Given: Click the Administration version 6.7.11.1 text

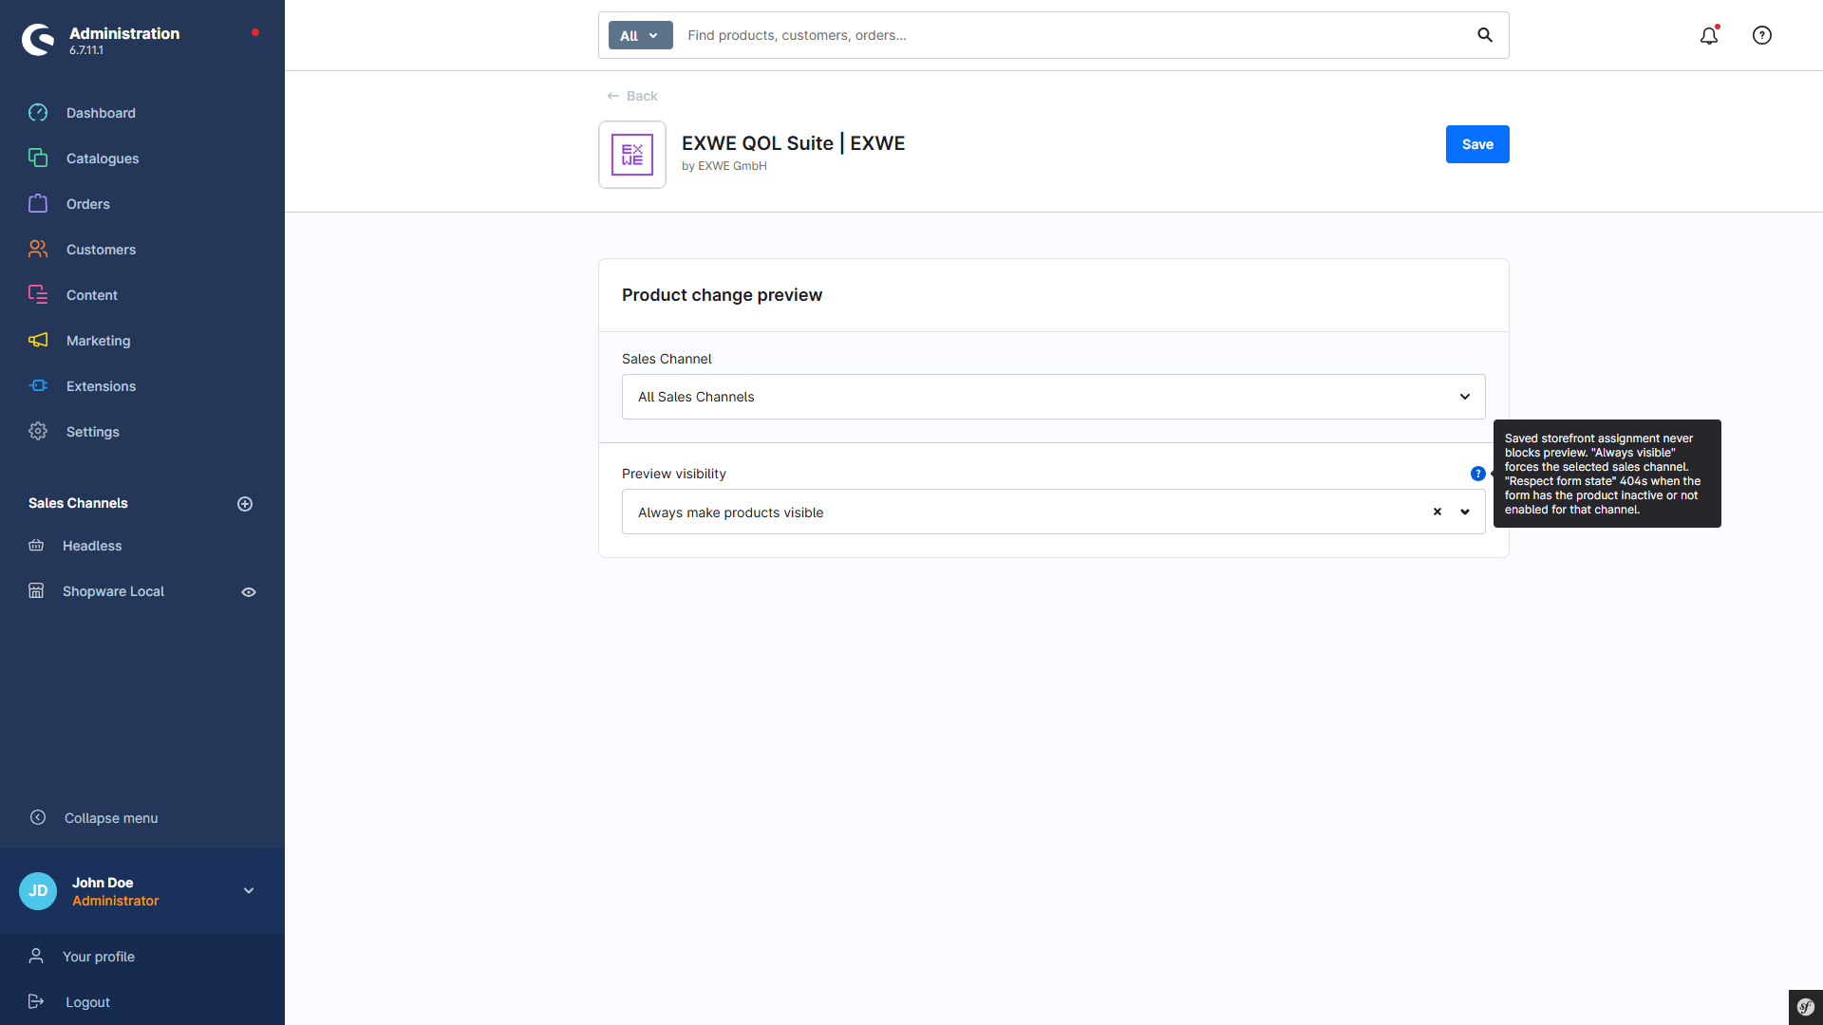Looking at the screenshot, I should pyautogui.click(x=86, y=50).
